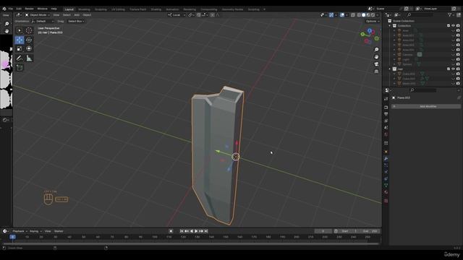The height and width of the screenshot is (260, 463).
Task: Open the Local transform orientation dropdown
Action: pos(177,14)
